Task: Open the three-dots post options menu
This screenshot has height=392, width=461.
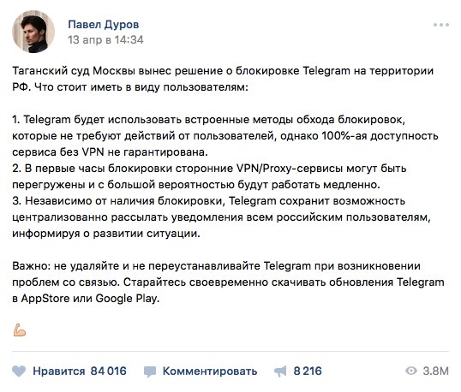Action: (x=440, y=26)
